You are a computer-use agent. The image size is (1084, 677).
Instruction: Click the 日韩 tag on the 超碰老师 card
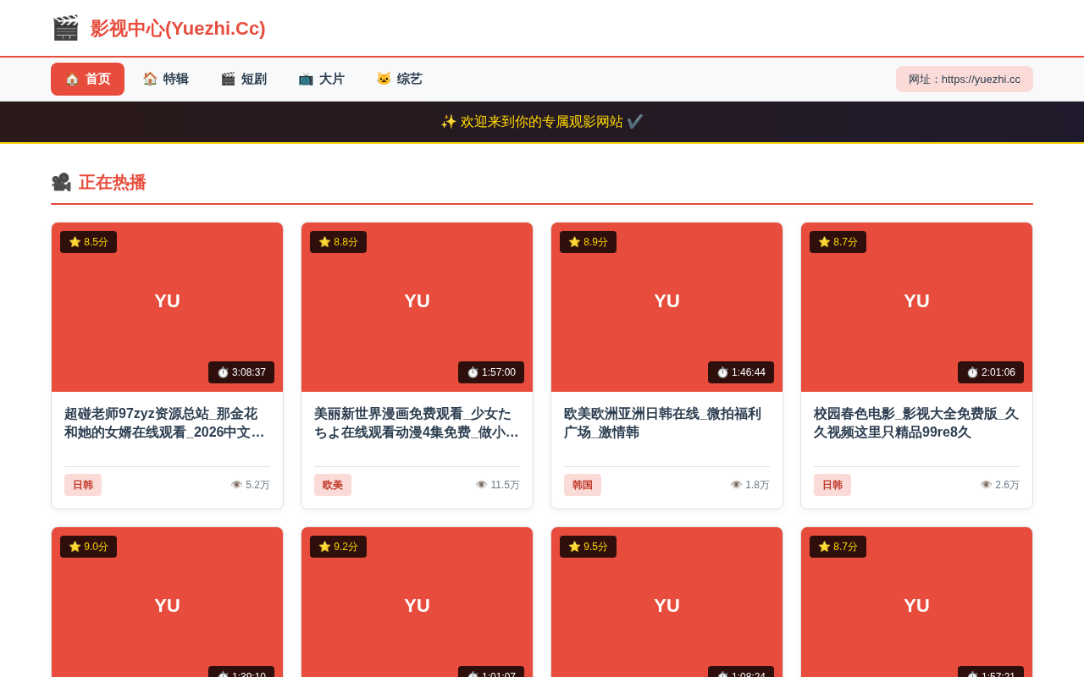(x=83, y=485)
